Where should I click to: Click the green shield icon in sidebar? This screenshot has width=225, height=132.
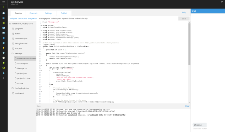3,63
